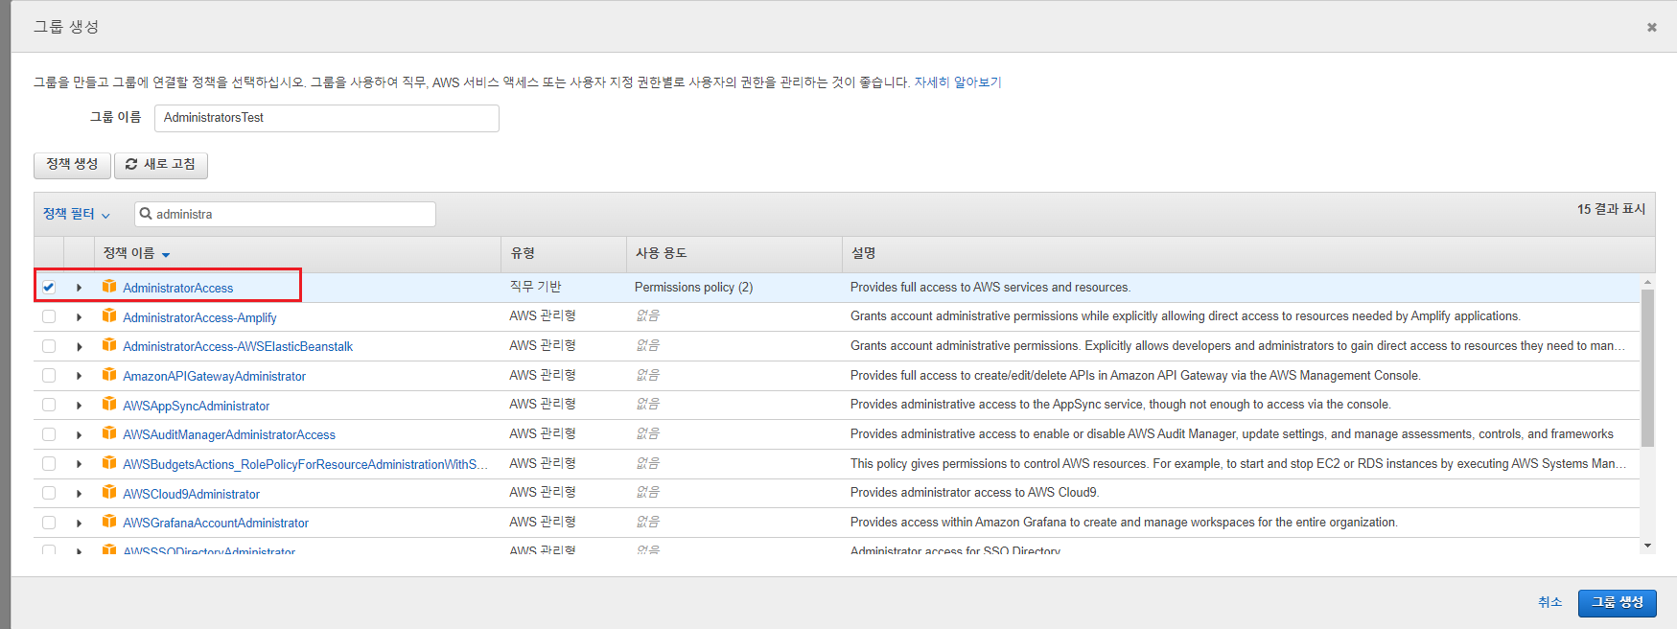Click the 정책 생성 button
The height and width of the screenshot is (629, 1677).
(x=72, y=165)
